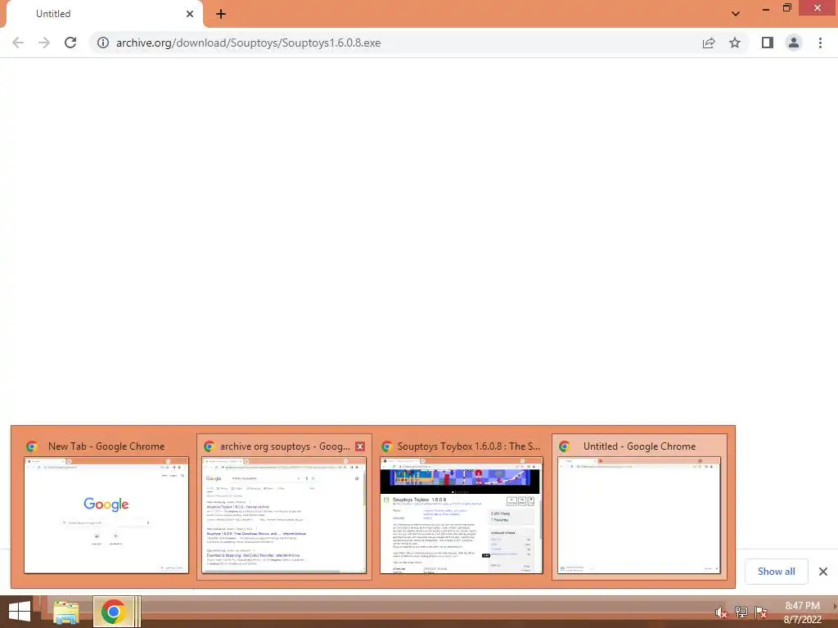Screen dimensions: 838x628
Task: Go forward to the next page
Action: (44, 43)
